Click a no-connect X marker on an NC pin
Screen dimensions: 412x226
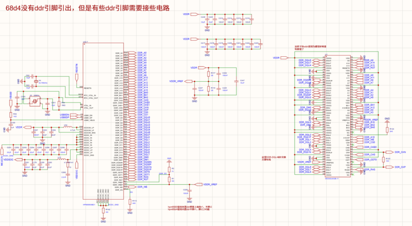click(x=353, y=132)
